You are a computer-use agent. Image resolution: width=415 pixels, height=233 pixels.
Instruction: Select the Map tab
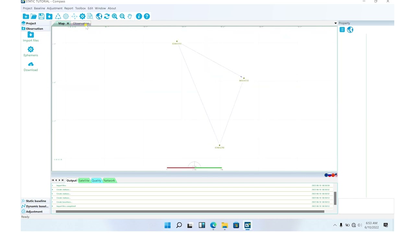click(x=61, y=23)
